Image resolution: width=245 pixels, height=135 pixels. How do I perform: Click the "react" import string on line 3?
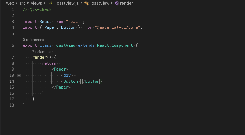(x=74, y=22)
